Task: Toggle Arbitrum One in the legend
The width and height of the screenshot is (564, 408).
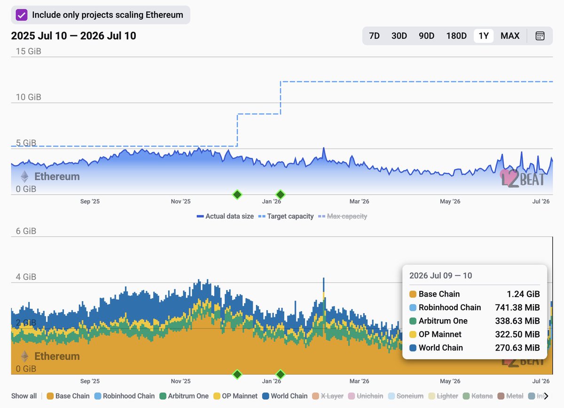Action: point(184,396)
